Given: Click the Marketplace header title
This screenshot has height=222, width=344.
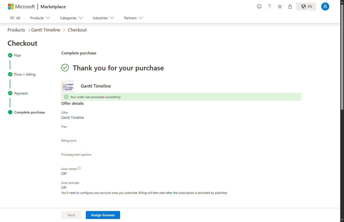Looking at the screenshot, I should 53,7.
